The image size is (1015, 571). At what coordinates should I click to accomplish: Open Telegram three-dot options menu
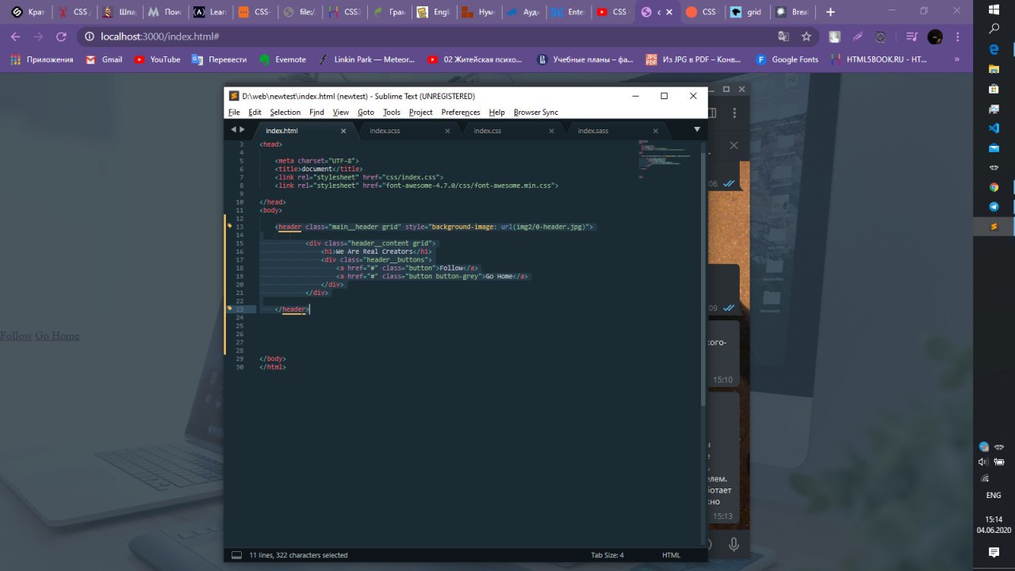click(733, 113)
